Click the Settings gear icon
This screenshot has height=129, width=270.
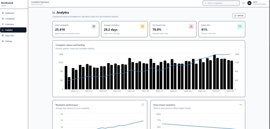3,41
